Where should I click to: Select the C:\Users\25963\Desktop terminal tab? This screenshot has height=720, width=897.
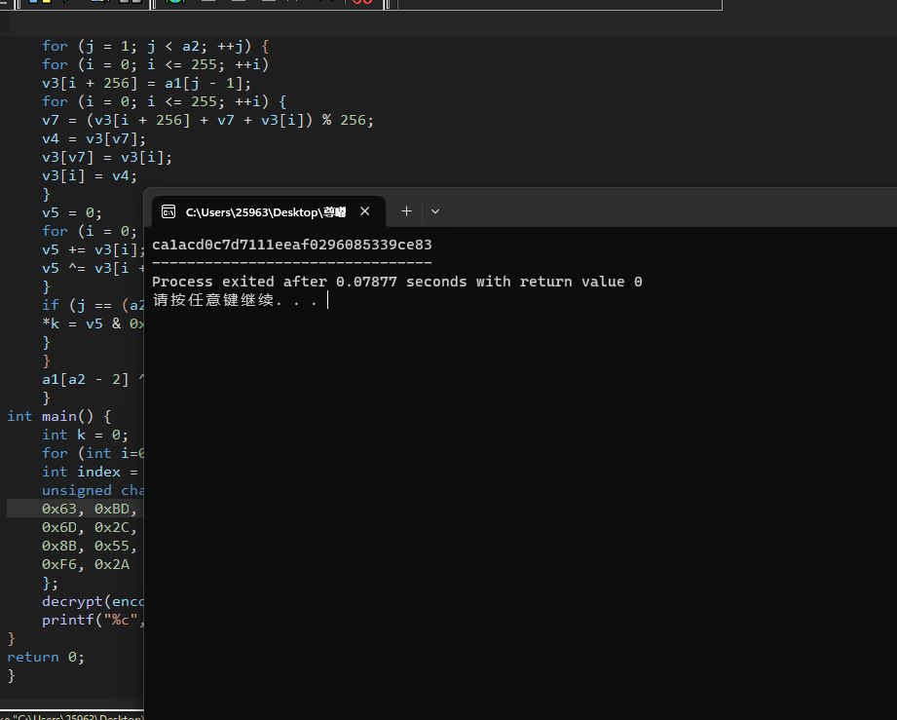(x=269, y=211)
